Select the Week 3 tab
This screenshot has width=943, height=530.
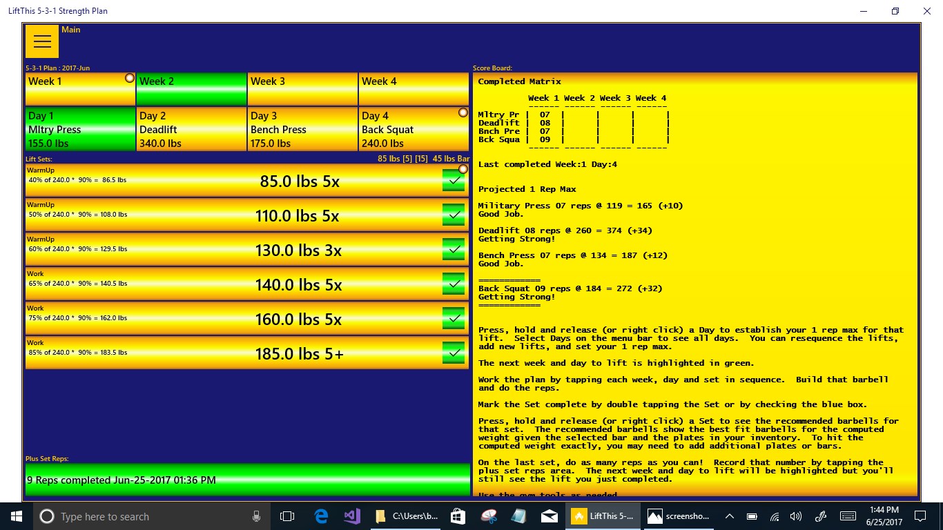[x=302, y=89]
